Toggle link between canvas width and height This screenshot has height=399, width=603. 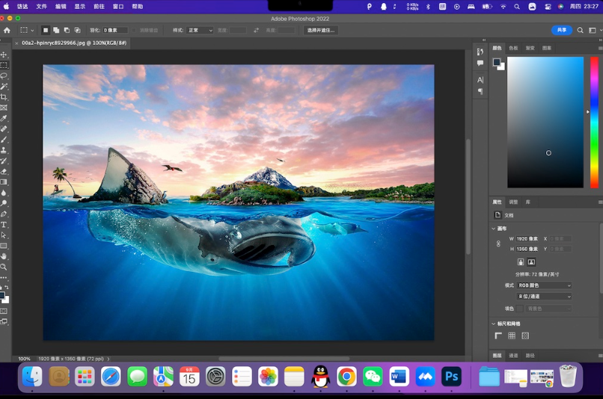[498, 244]
